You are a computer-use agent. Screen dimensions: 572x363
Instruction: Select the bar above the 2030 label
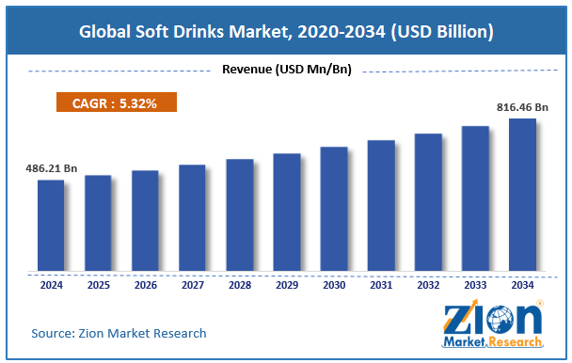coord(334,209)
